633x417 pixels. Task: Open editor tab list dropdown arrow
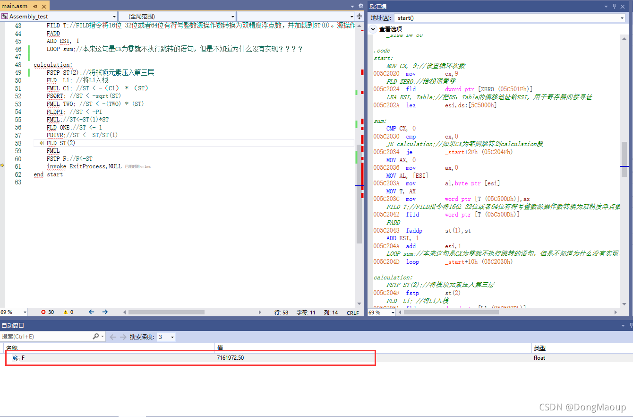(352, 6)
